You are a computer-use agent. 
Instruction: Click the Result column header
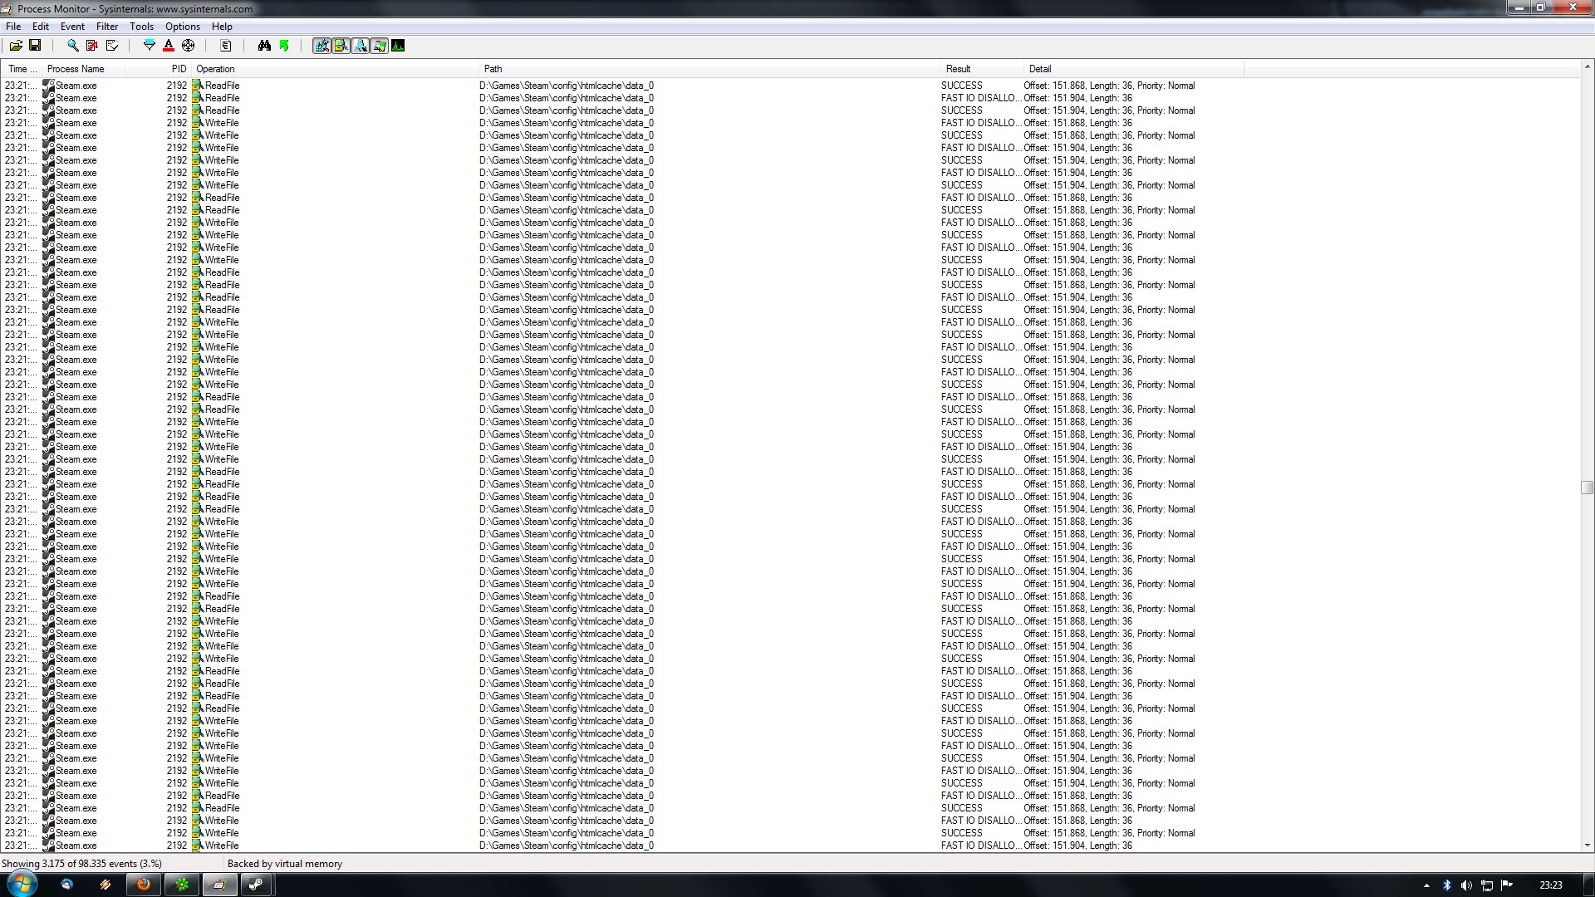[x=982, y=69]
